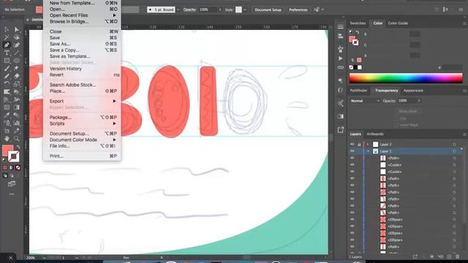Choose Save As... from File menu

point(83,44)
